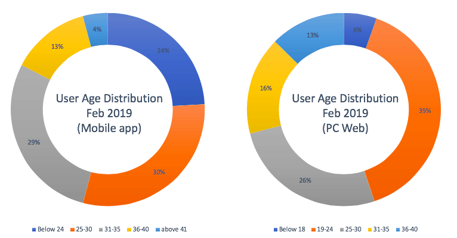
Task: Select the PC Web chart center title
Action: (x=345, y=112)
